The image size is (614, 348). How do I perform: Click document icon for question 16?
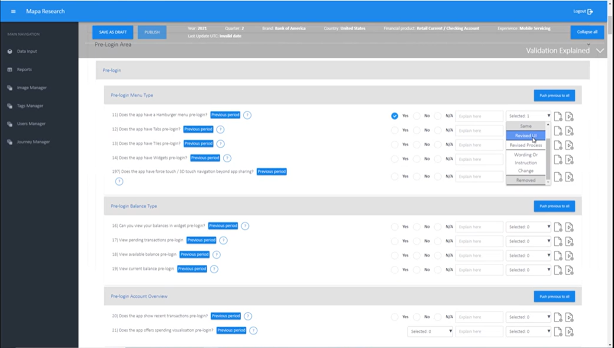tap(558, 227)
